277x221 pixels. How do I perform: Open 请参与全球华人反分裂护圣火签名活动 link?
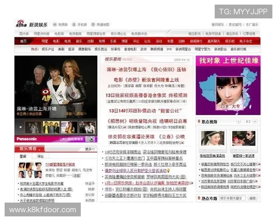[x=135, y=170]
